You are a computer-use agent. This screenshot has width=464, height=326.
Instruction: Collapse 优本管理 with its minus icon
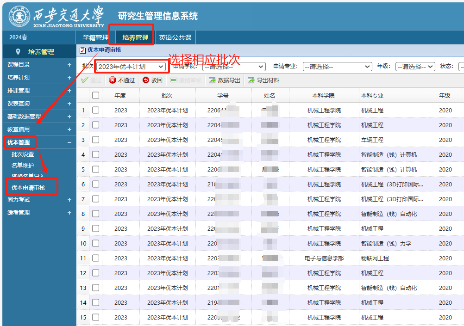pyautogui.click(x=69, y=142)
